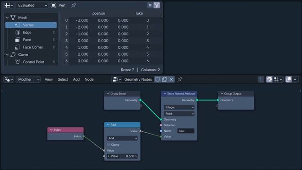
Task: Select the Vertex domain row
Action: [31, 25]
